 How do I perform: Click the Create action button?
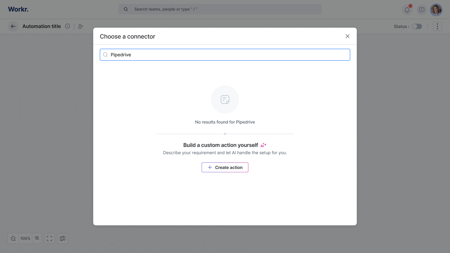(225, 167)
